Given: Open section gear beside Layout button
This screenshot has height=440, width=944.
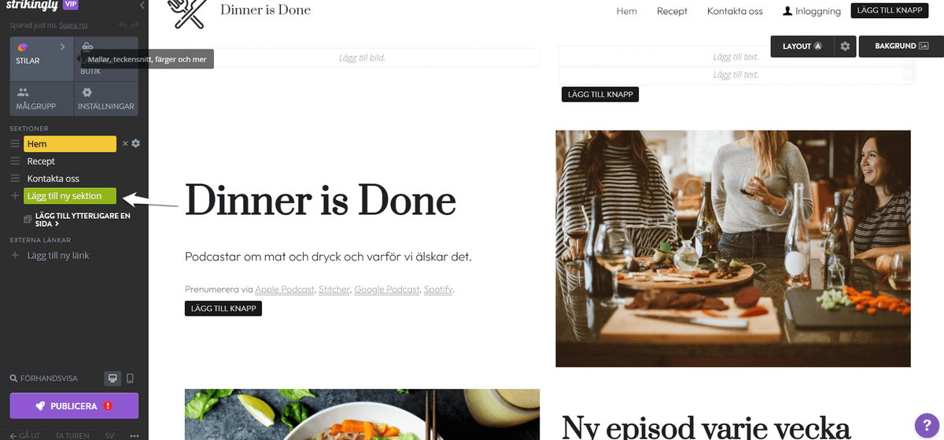Looking at the screenshot, I should pyautogui.click(x=845, y=46).
